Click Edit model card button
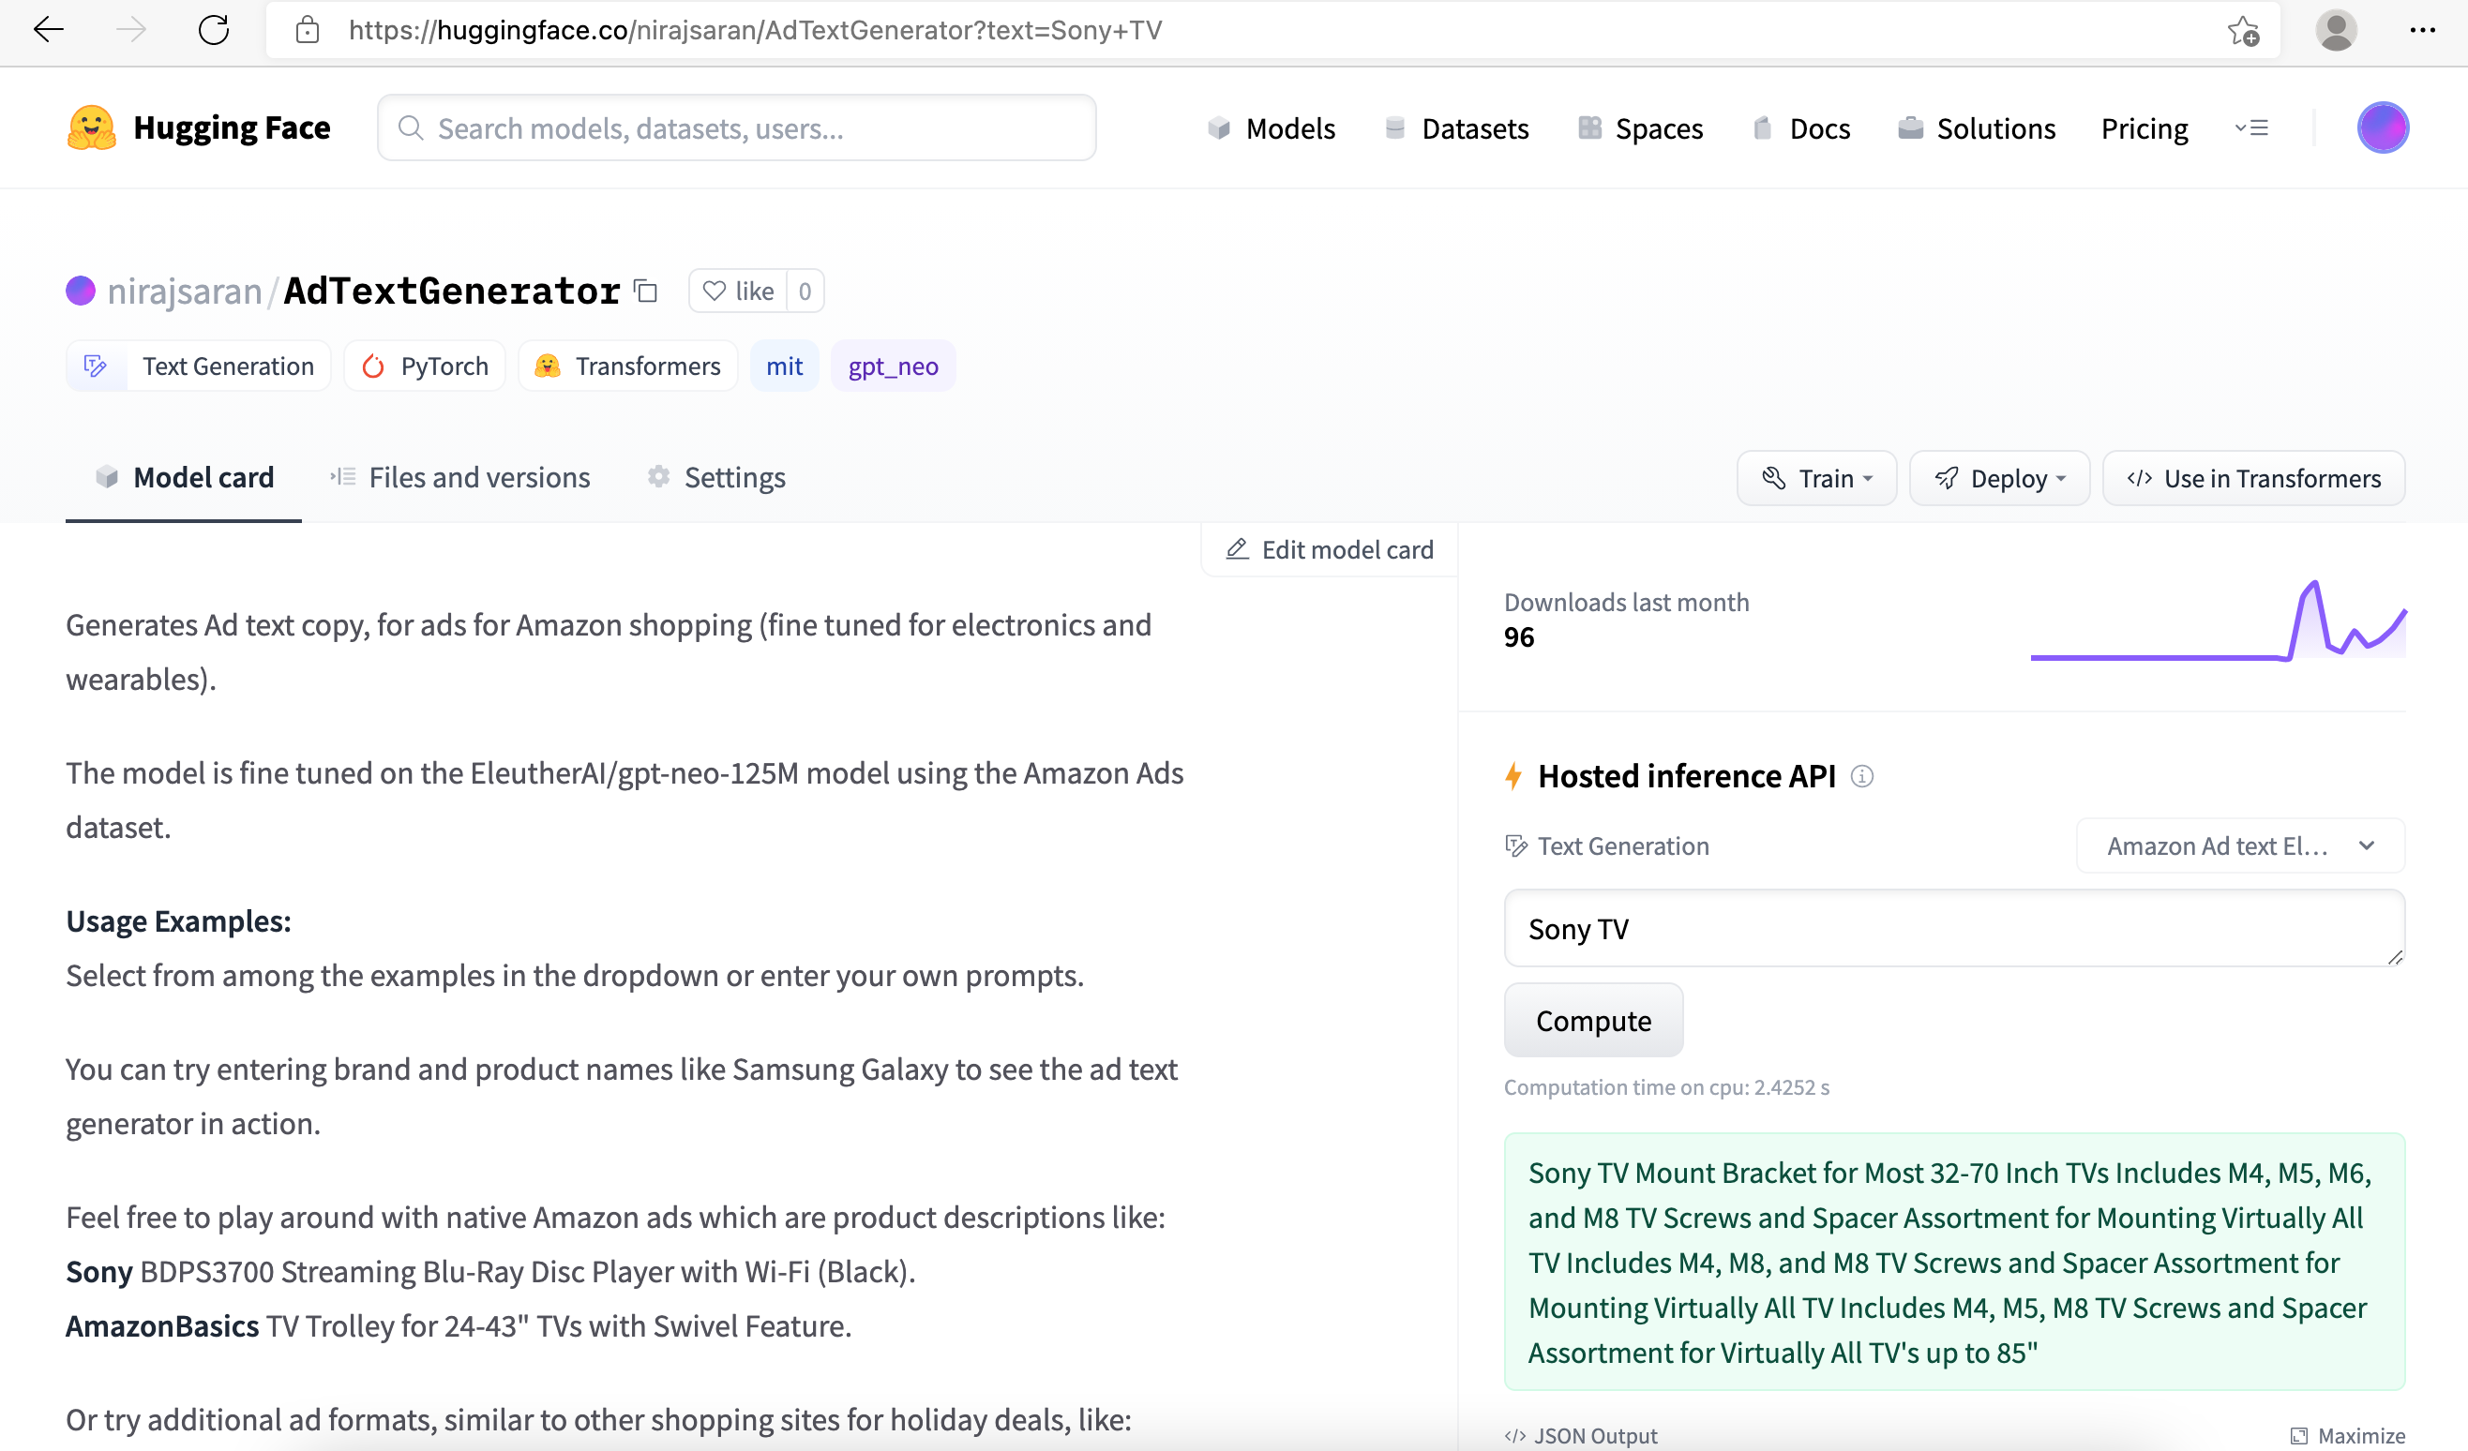This screenshot has width=2468, height=1451. 1329,550
